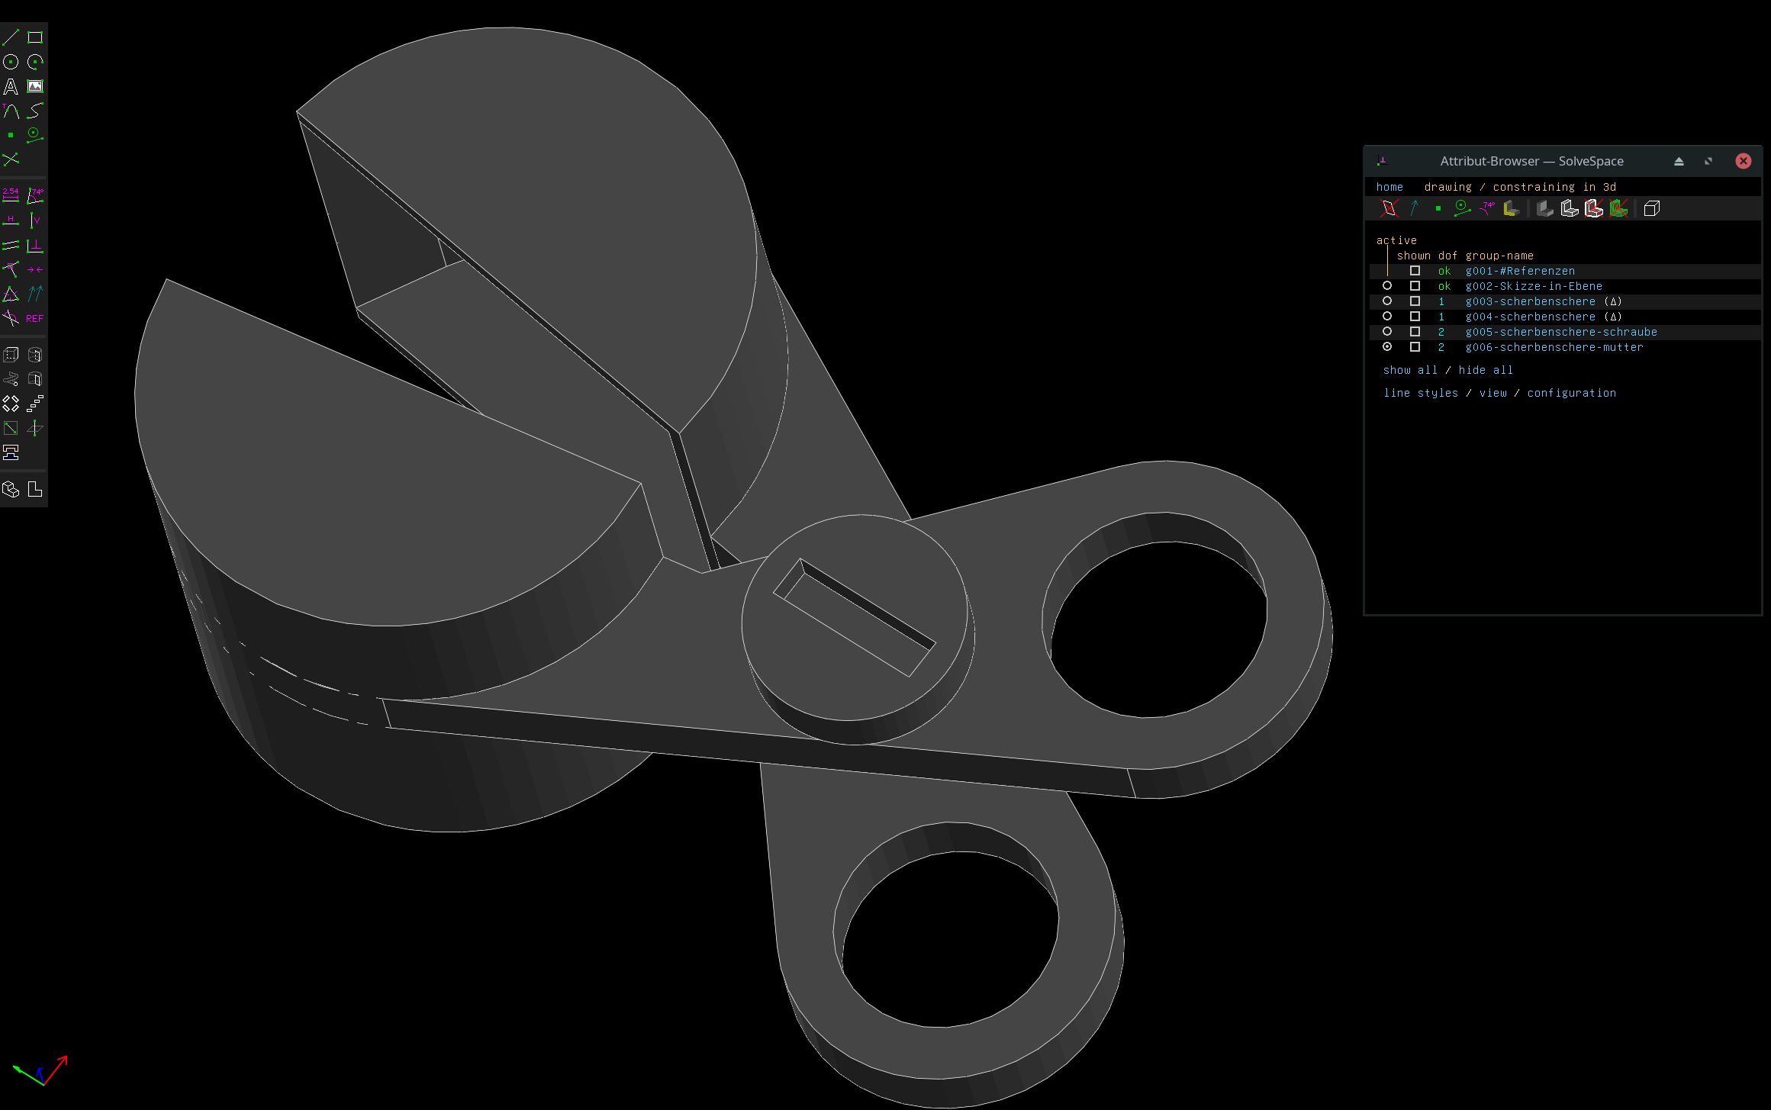Create step and repeat translating group
The width and height of the screenshot is (1771, 1110).
(35, 404)
